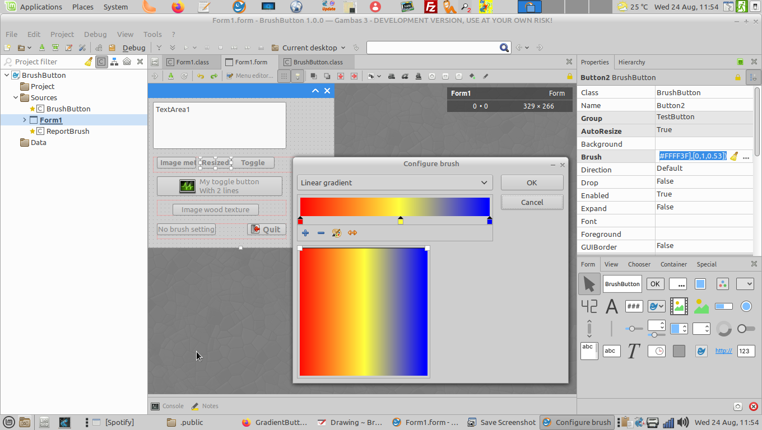Select the Spinner ring control in the toolbox
The width and height of the screenshot is (762, 430).
724,329
